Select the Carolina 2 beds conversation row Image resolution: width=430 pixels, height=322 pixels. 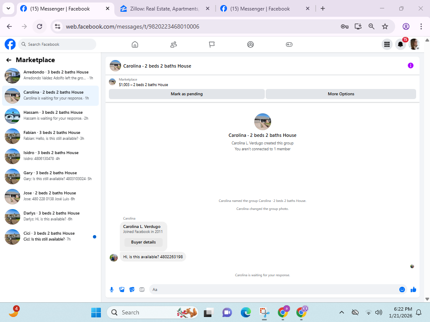click(50, 96)
